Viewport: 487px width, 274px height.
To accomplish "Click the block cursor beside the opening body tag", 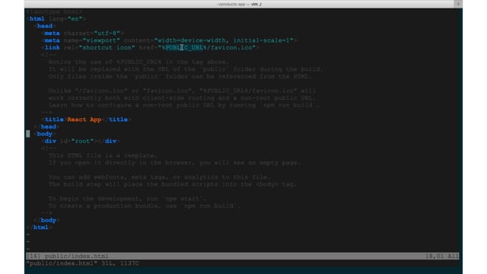I will (28, 134).
